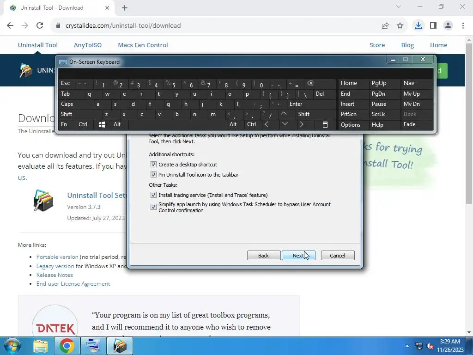This screenshot has width=473, height=355.
Task: Cancel the Uninstall Tool setup
Action: coord(338,256)
